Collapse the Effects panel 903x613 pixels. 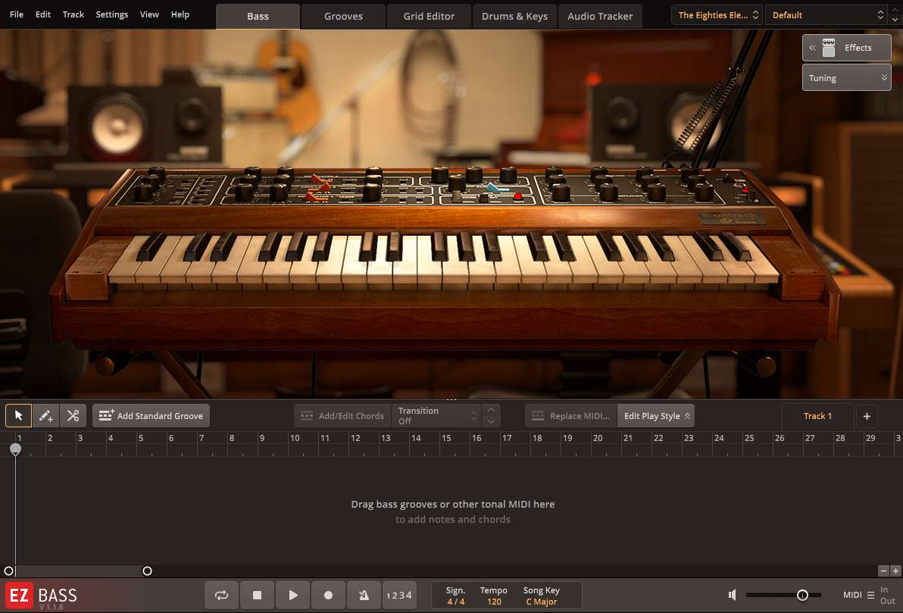pyautogui.click(x=811, y=47)
